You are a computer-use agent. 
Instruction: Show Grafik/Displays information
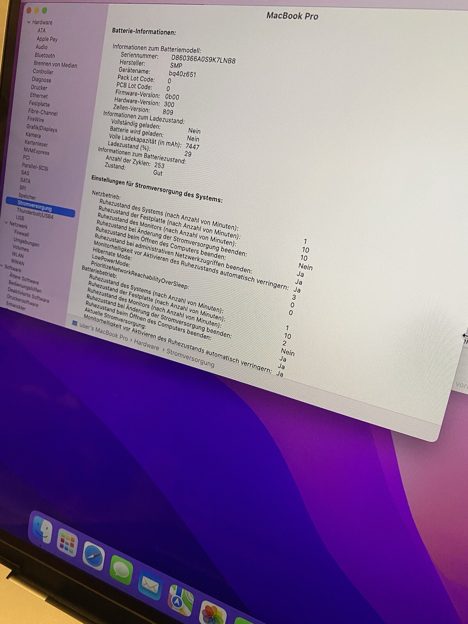click(x=42, y=128)
